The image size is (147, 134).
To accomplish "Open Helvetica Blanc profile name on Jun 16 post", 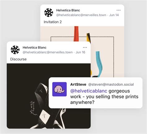I will [x=34, y=48].
